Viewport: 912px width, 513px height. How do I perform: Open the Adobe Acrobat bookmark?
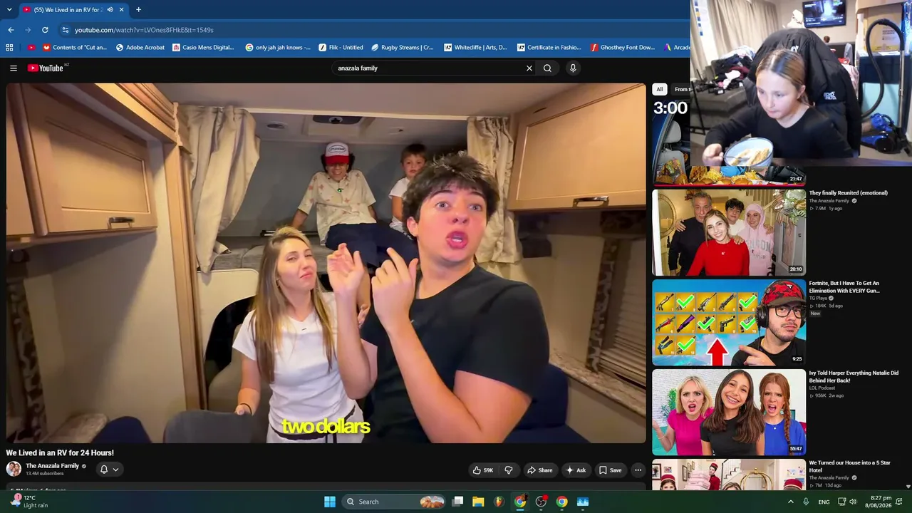point(140,48)
